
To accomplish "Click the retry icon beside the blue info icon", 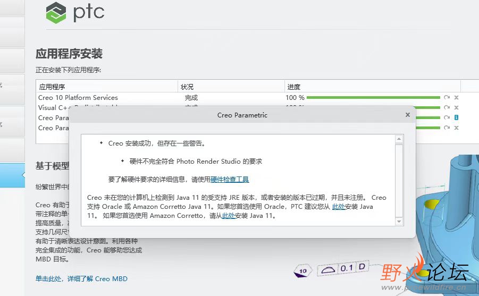I will 447,117.
